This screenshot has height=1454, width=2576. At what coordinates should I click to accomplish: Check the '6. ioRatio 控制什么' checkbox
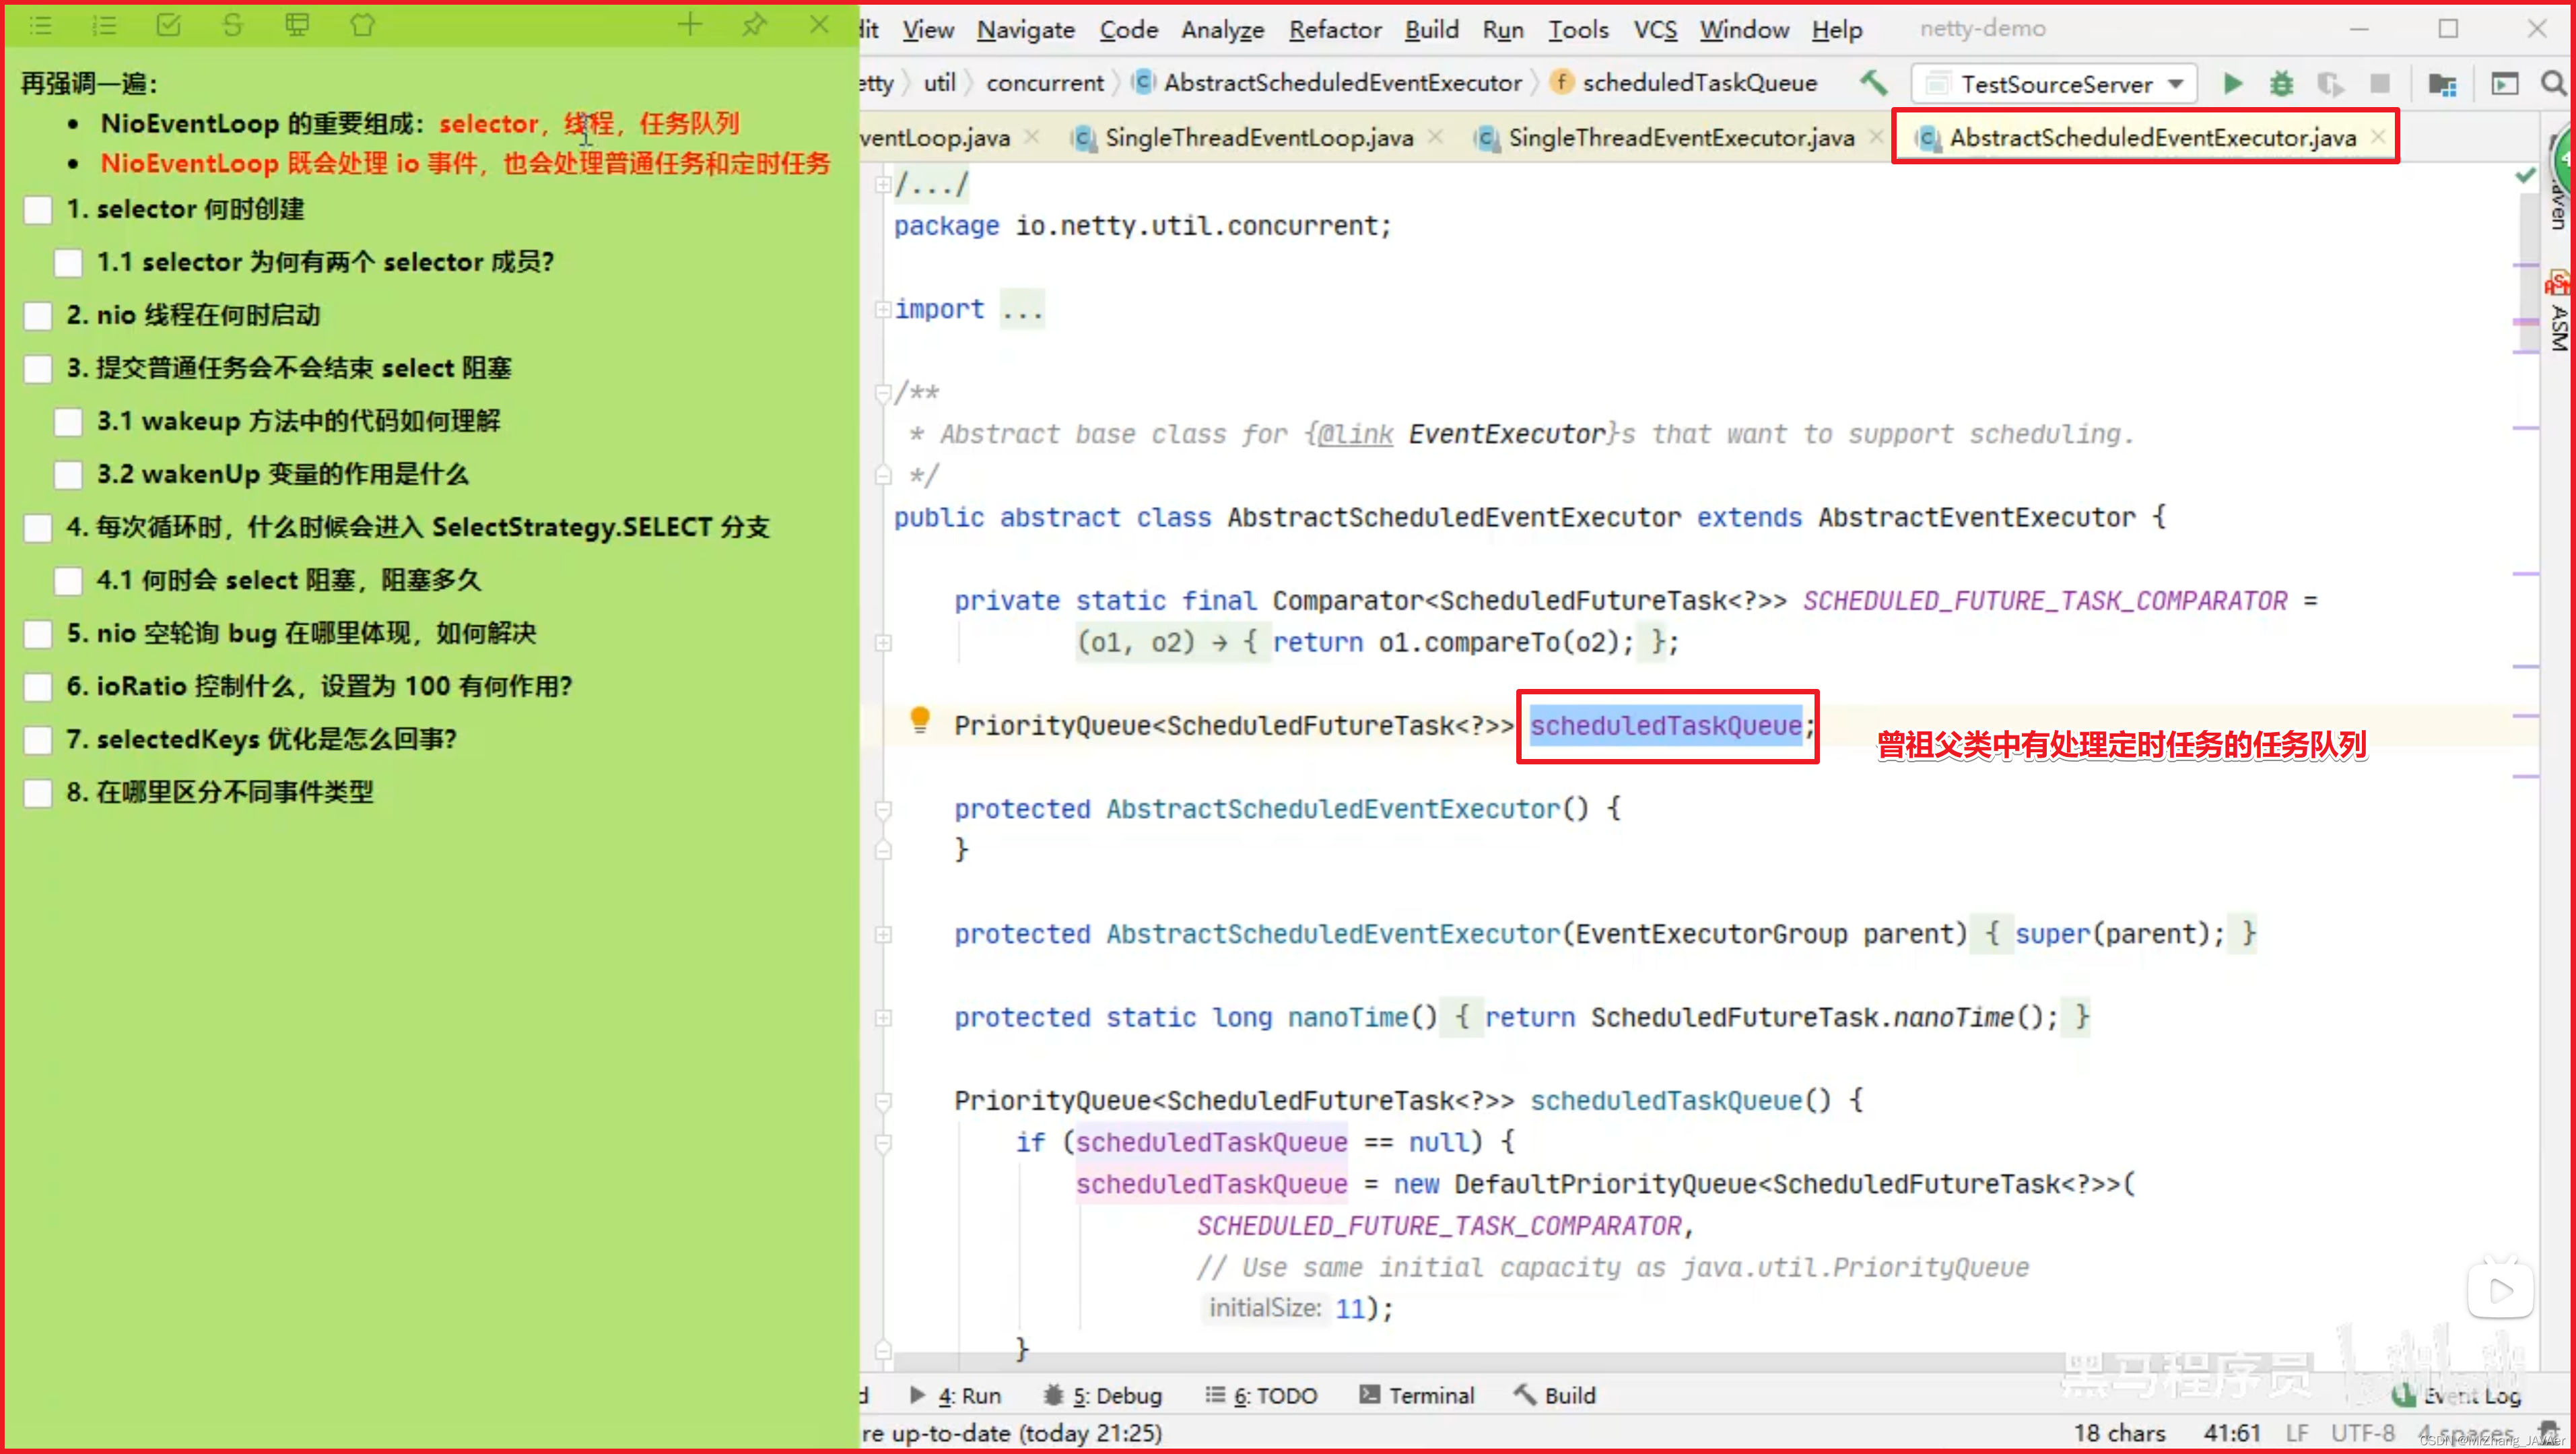(x=38, y=687)
